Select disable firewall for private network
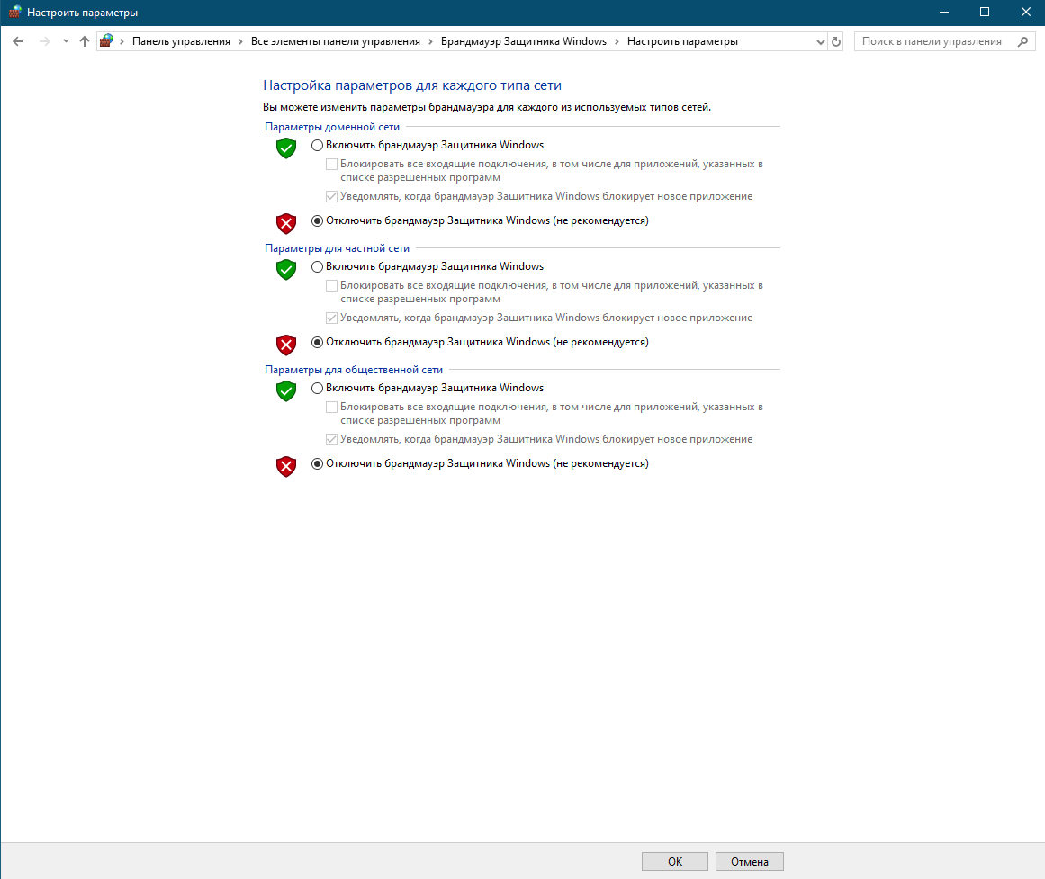The height and width of the screenshot is (879, 1045). tap(317, 342)
